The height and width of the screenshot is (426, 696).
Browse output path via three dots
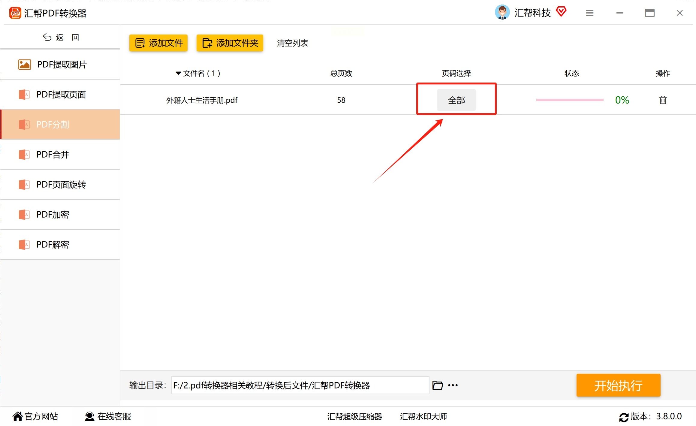[453, 385]
